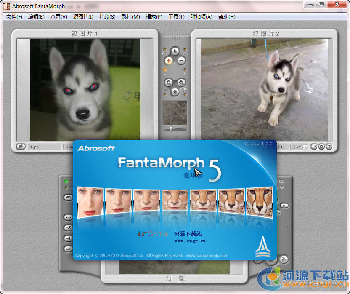Adjust the slider below the magnifier preview
This screenshot has height=294, width=350.
pos(171,128)
